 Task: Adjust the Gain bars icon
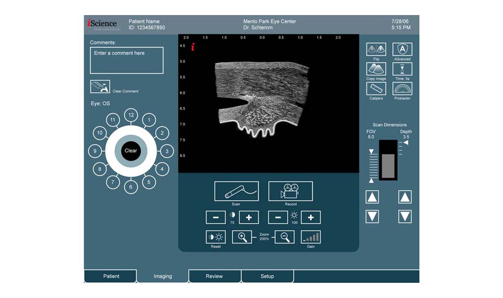coord(310,237)
